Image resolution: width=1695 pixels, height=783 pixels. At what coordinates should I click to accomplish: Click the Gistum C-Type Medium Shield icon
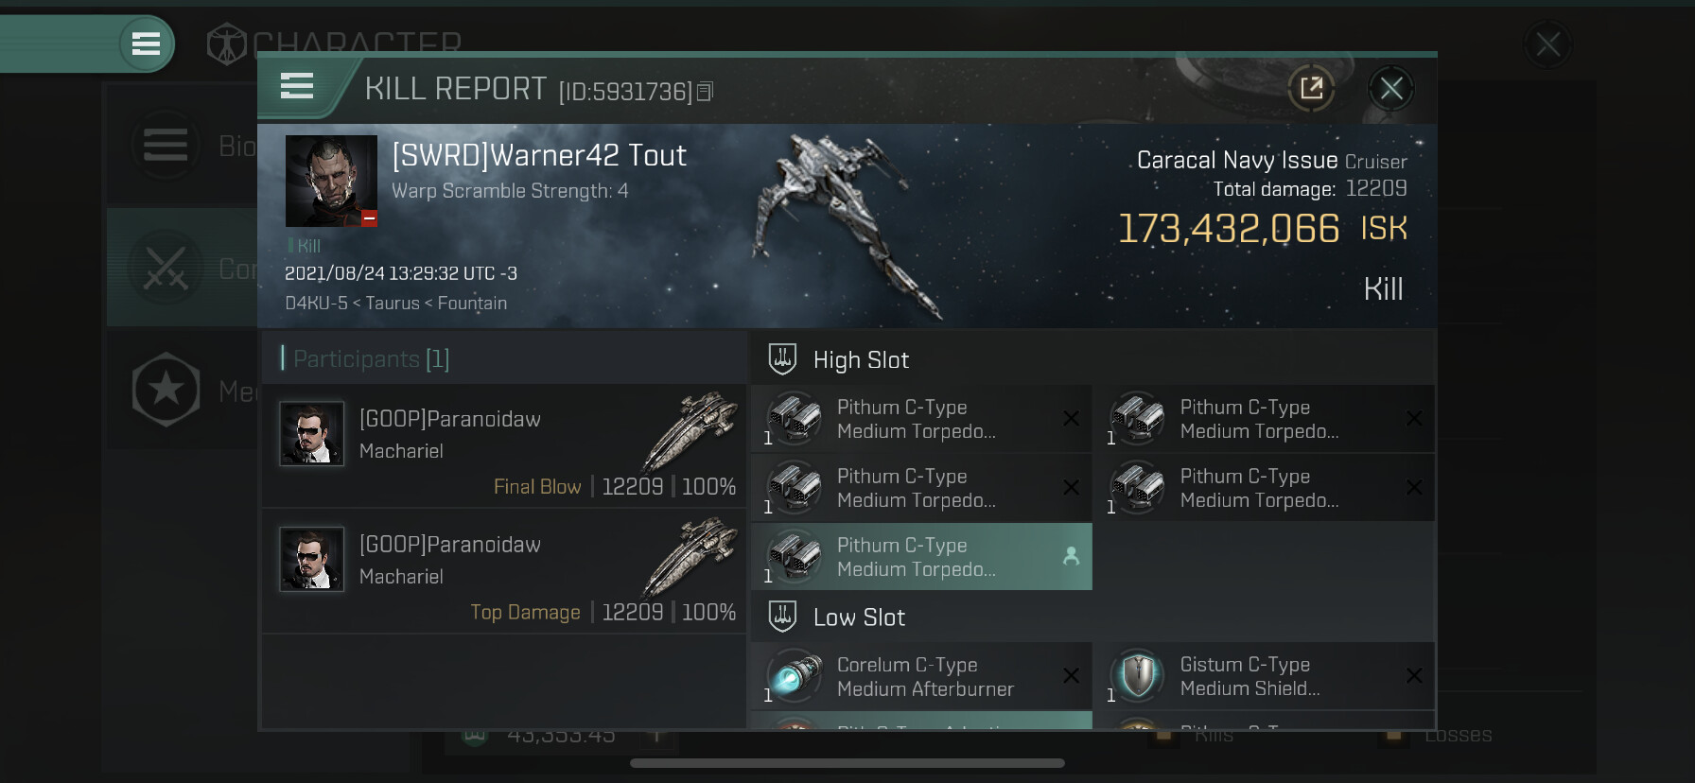(1137, 676)
